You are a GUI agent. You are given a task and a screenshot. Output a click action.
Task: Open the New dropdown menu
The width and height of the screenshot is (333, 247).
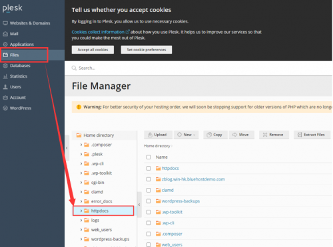pos(186,135)
